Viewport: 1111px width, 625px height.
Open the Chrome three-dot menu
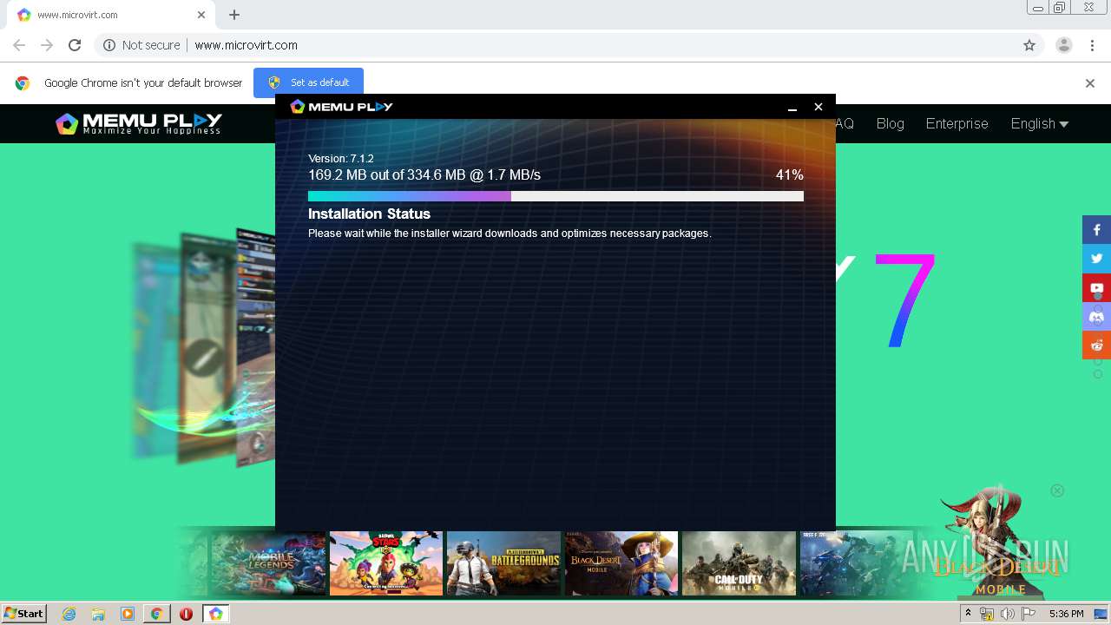tap(1091, 45)
